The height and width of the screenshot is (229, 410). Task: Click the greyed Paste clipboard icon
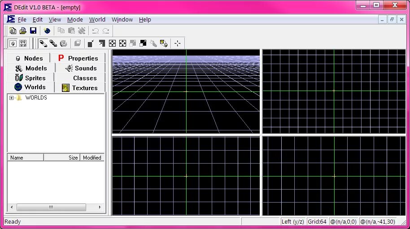pyautogui.click(x=71, y=30)
